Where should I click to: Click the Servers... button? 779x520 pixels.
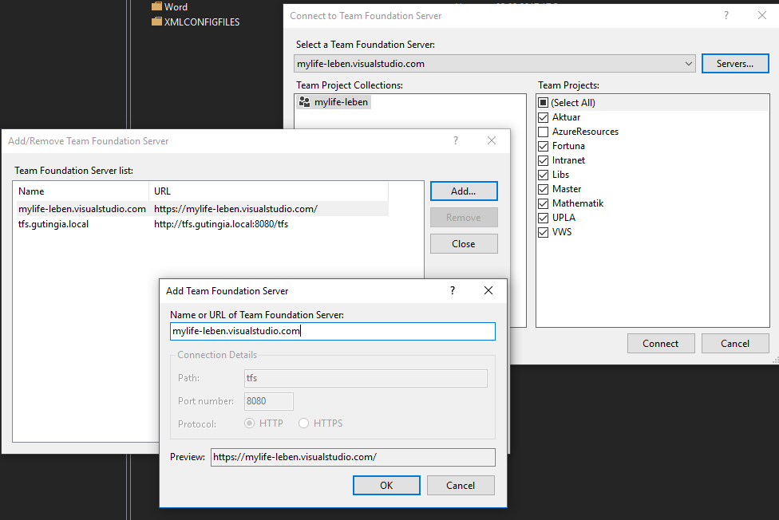[735, 64]
